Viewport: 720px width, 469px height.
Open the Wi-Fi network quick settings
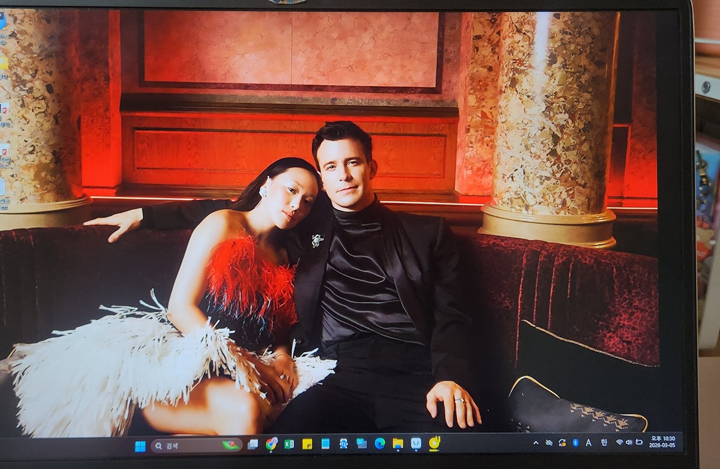[x=619, y=442]
